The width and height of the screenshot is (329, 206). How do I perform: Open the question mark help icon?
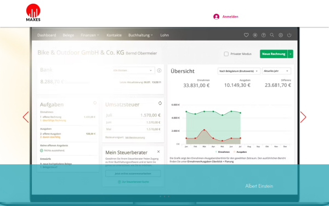[x=264, y=35]
